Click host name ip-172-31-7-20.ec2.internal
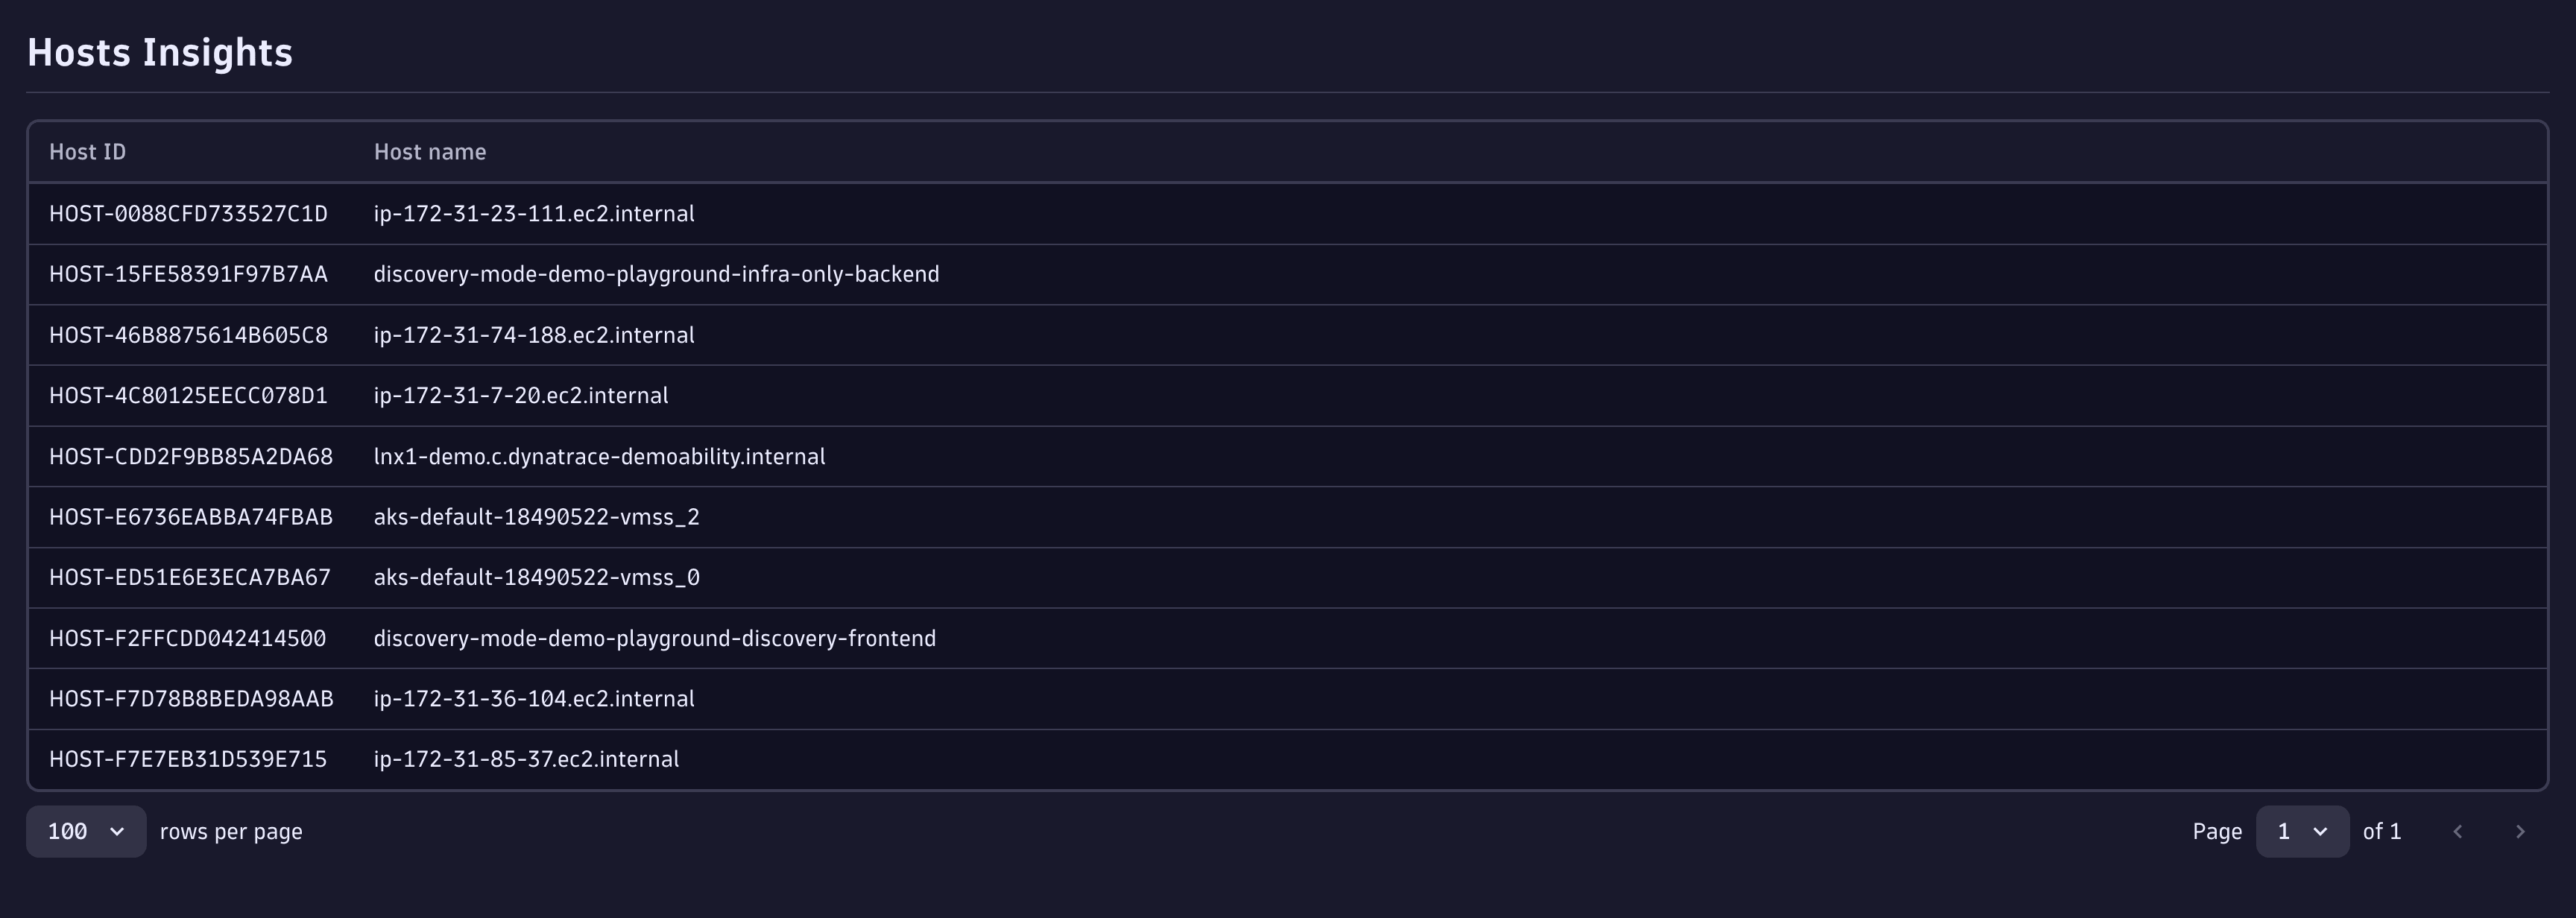This screenshot has width=2576, height=918. [521, 396]
